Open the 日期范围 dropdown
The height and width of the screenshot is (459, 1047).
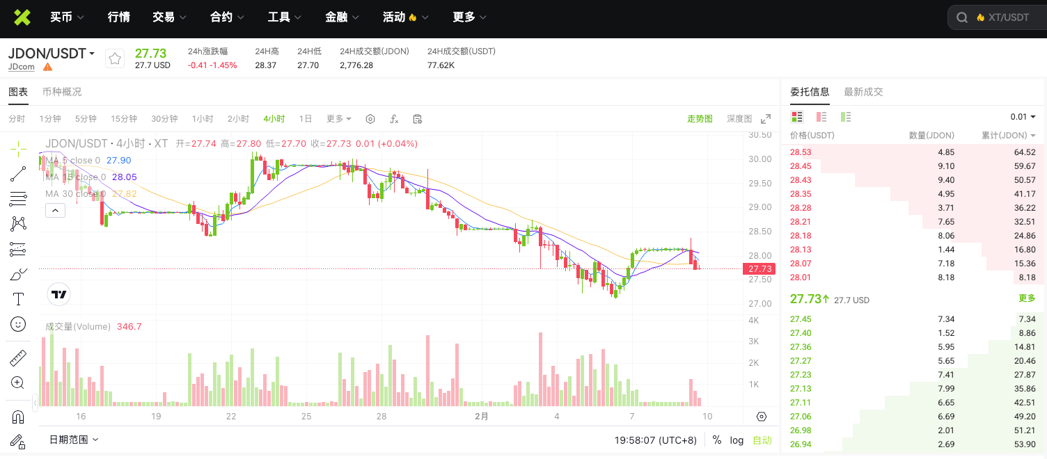coord(74,440)
